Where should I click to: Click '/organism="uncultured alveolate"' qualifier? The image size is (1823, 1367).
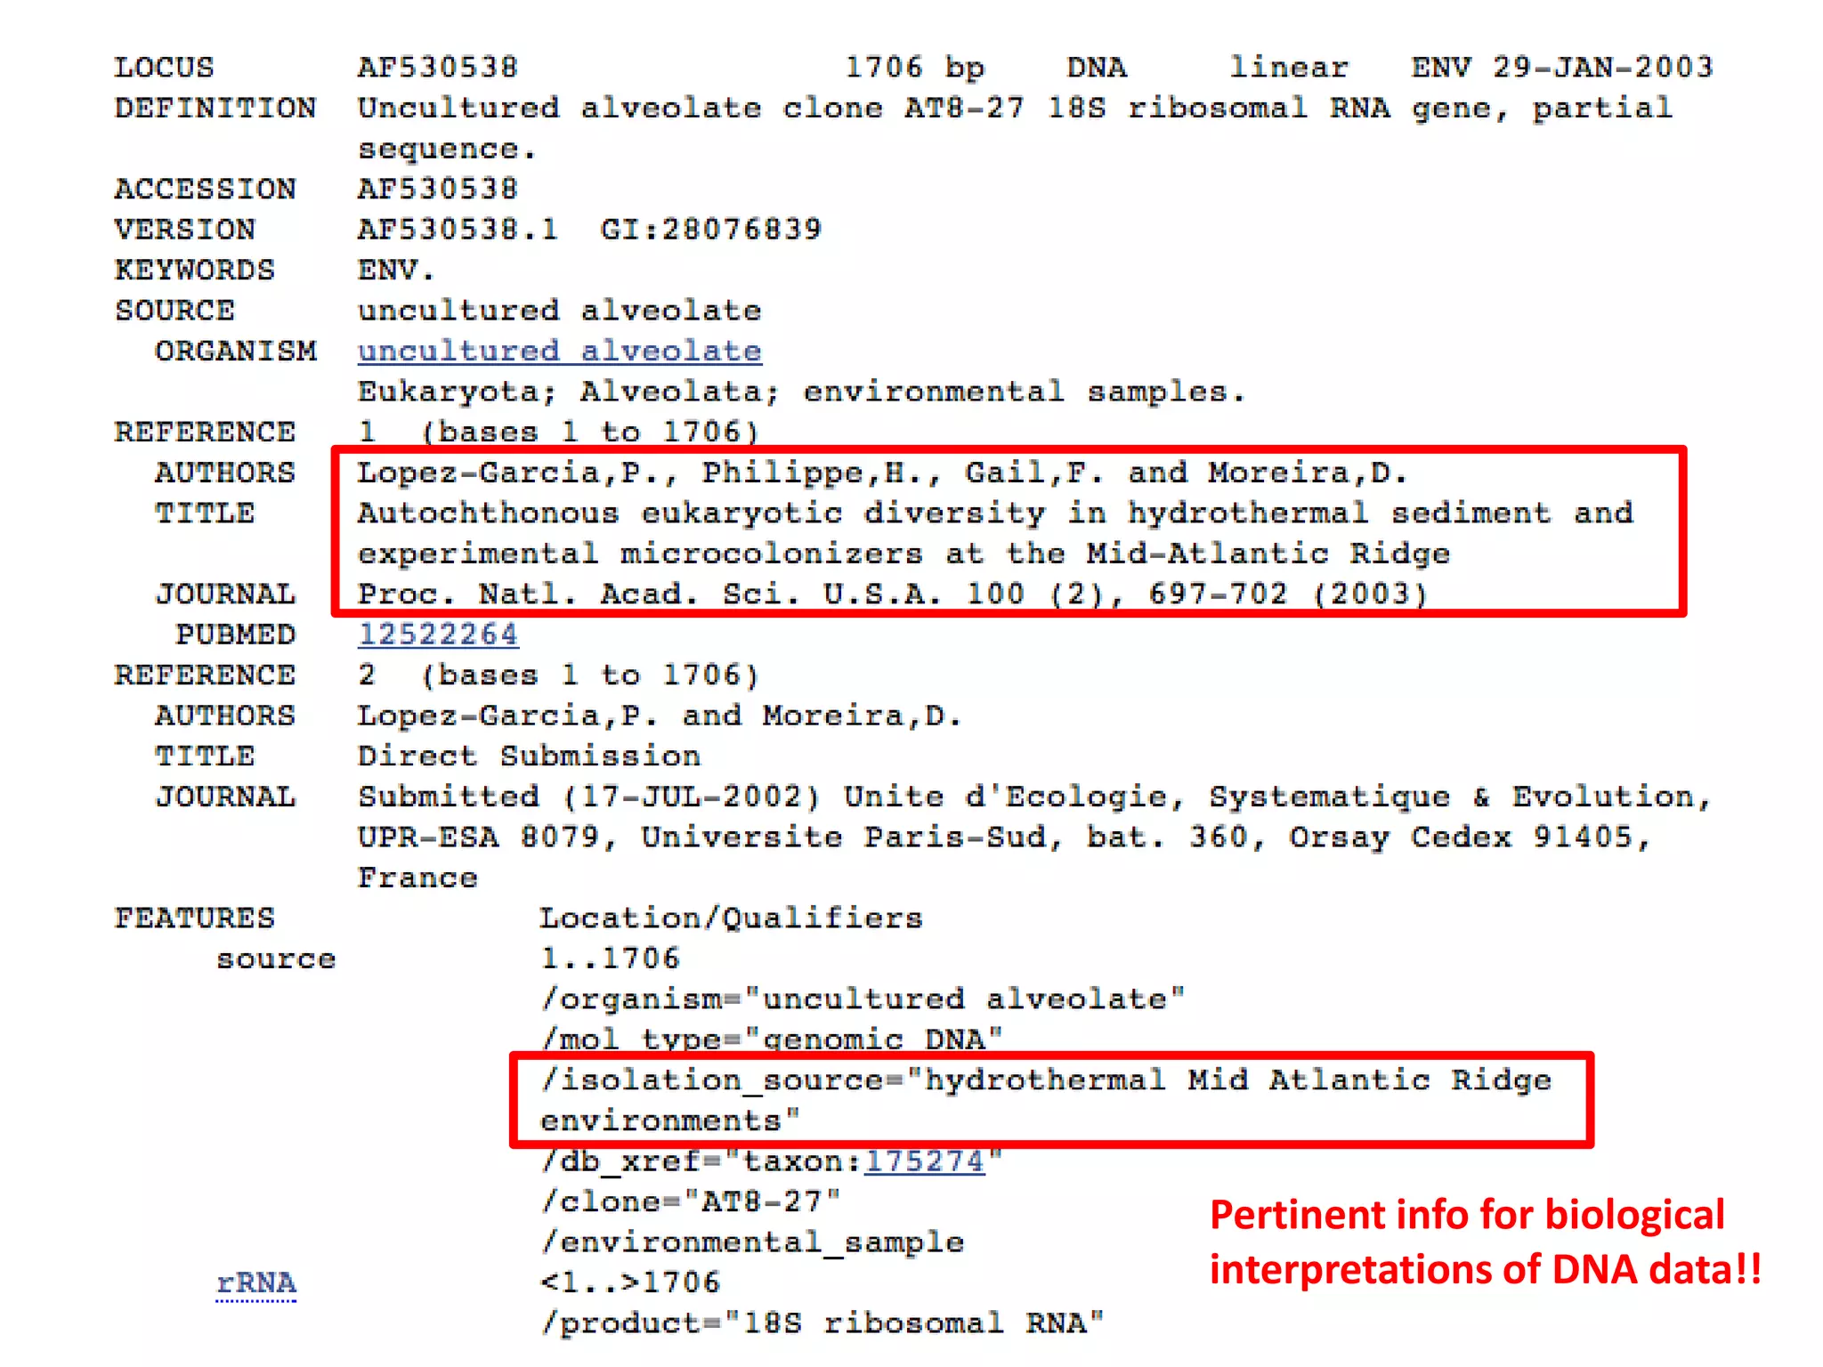point(863,999)
